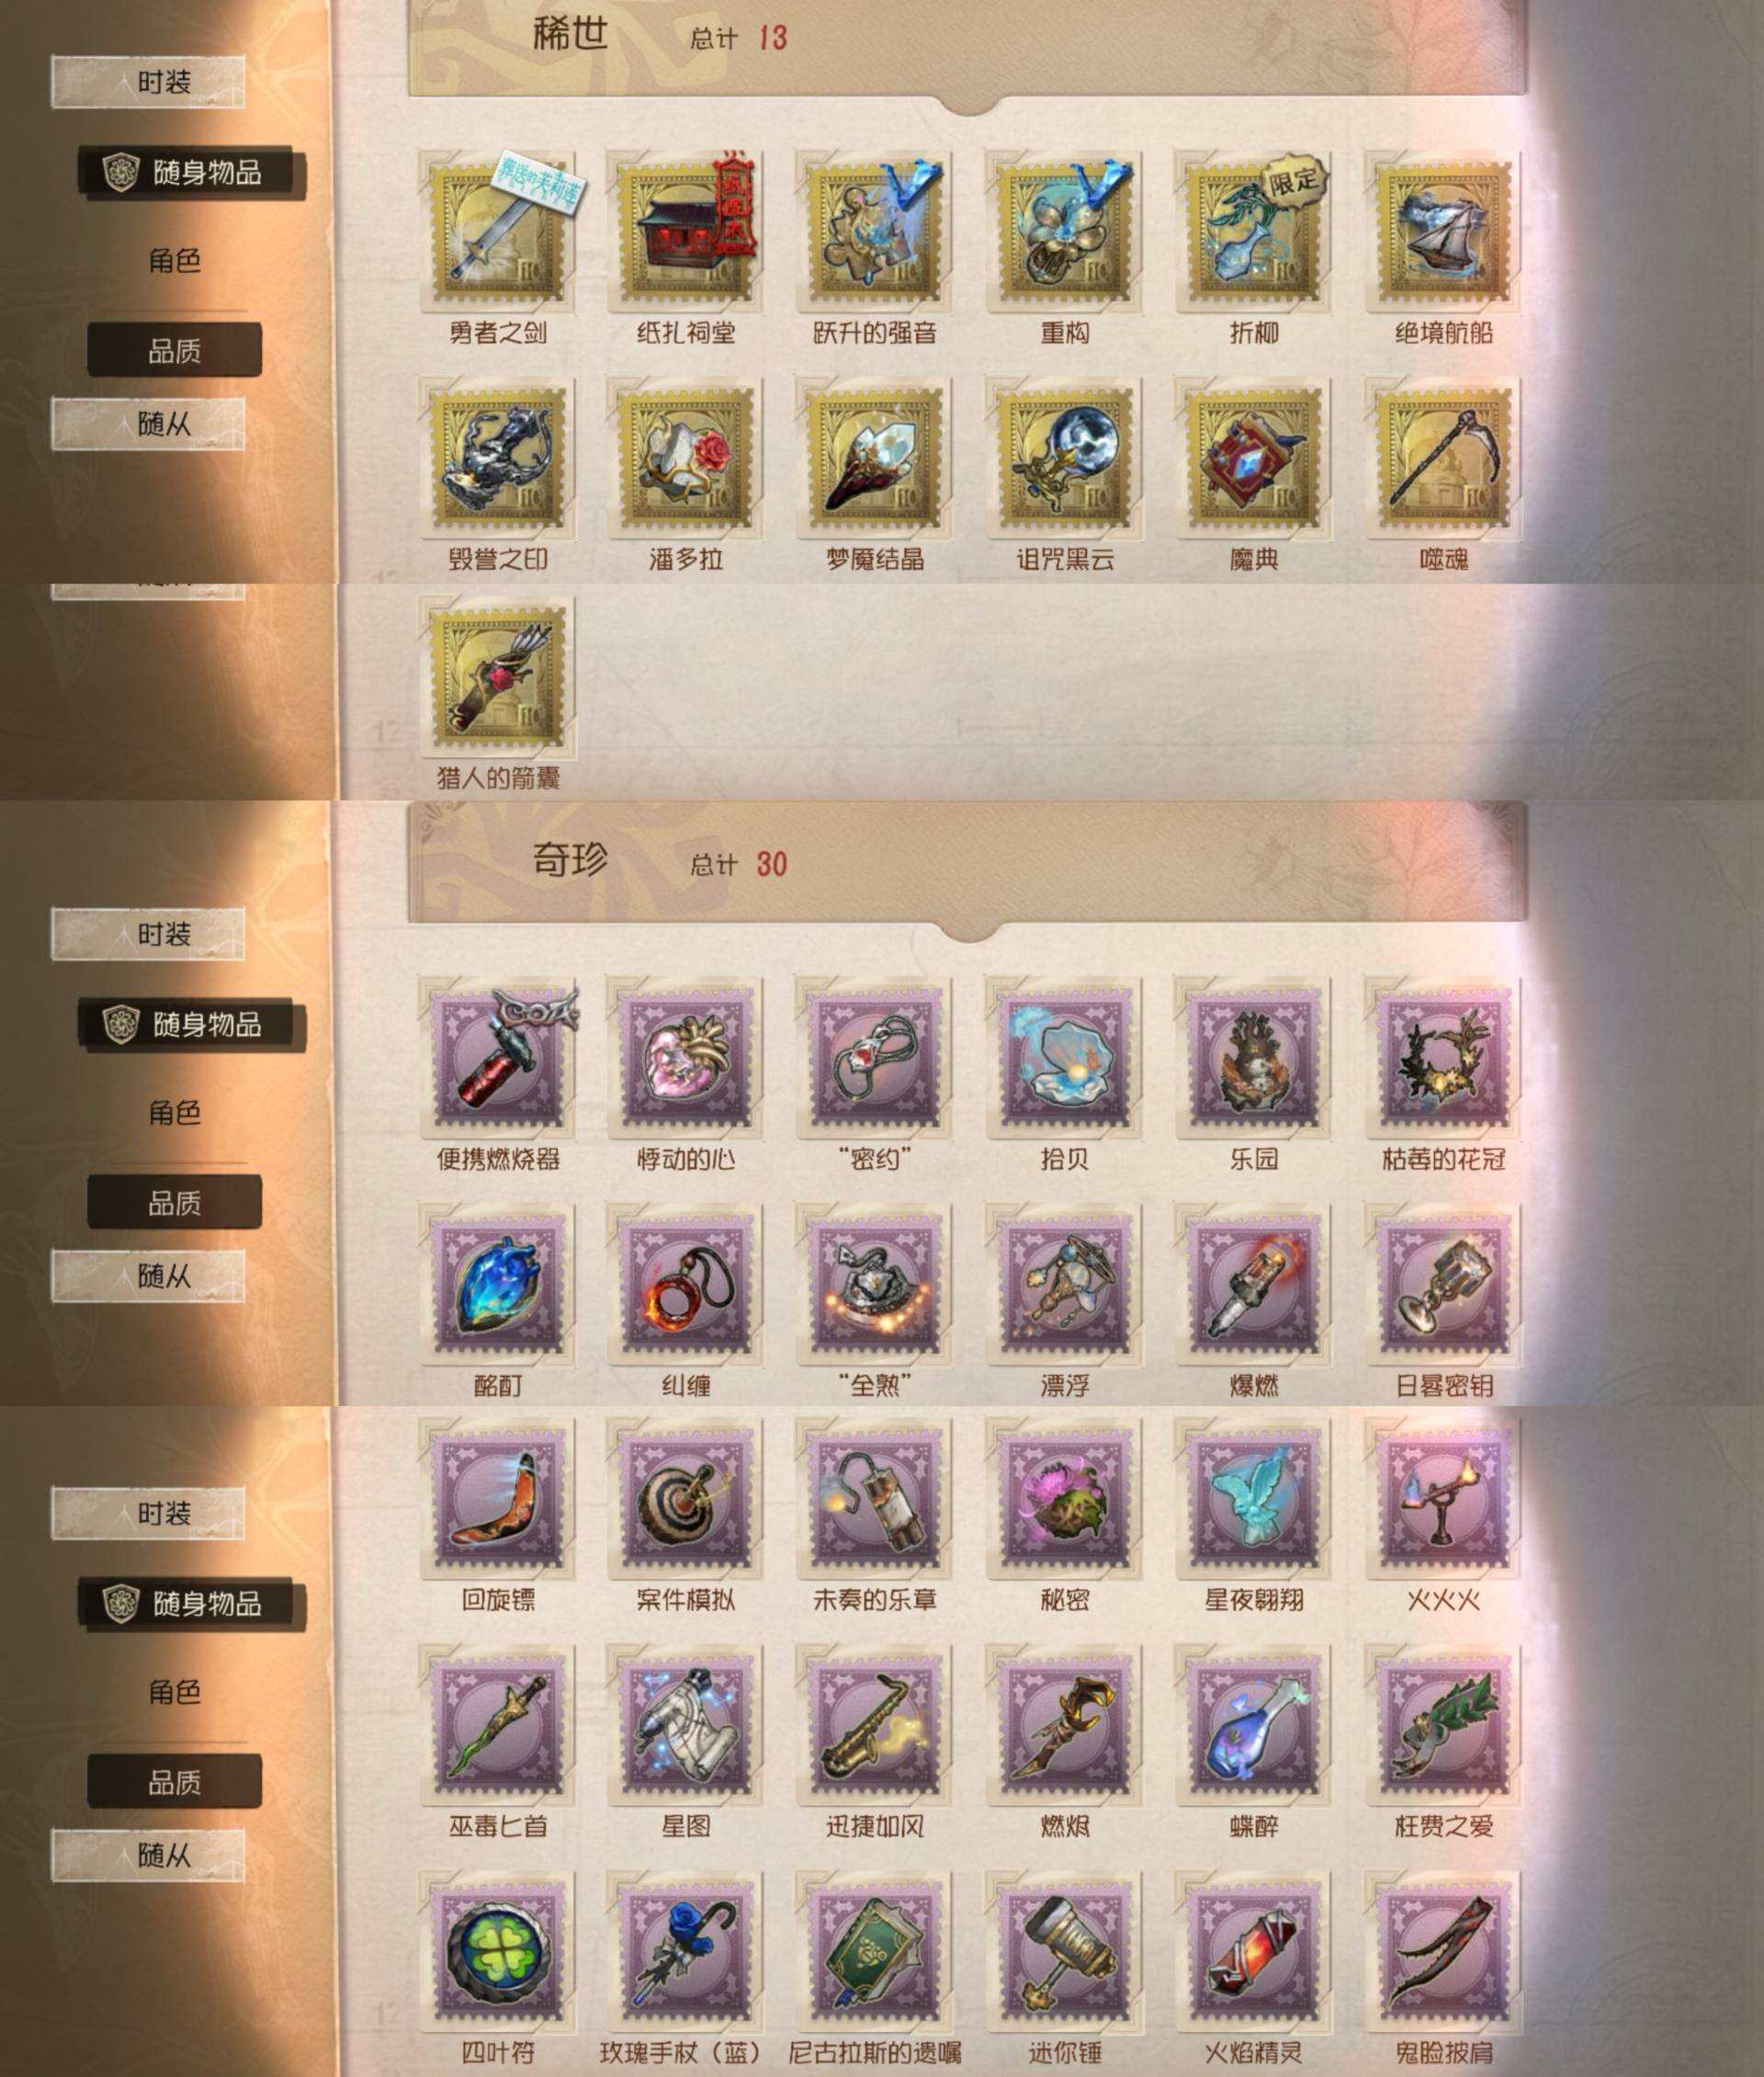Viewport: 1764px width, 2077px height.
Task: Open the 拾贝 shell accessory
Action: 1064,1060
